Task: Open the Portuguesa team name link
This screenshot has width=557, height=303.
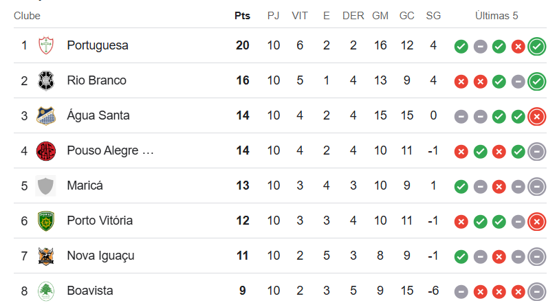Action: 98,45
